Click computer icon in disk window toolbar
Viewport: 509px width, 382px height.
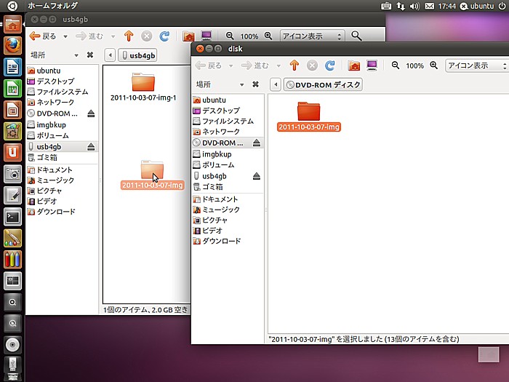(372, 65)
